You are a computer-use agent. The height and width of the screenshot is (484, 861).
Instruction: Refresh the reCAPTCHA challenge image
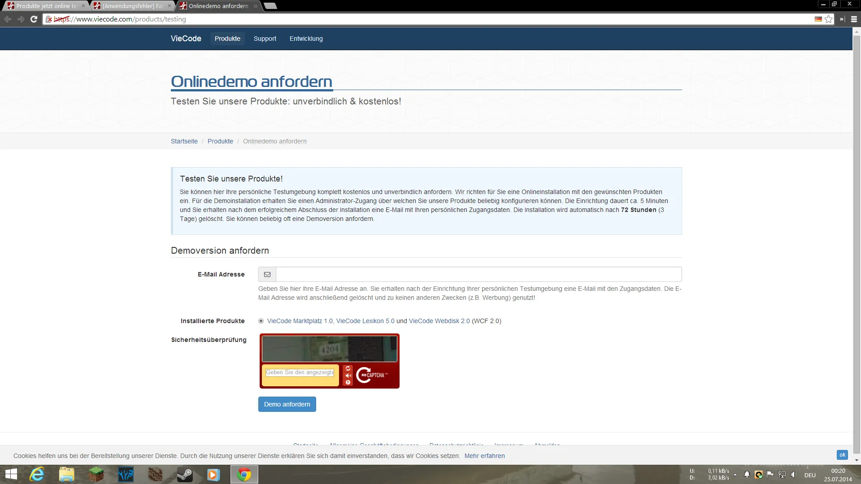click(348, 369)
